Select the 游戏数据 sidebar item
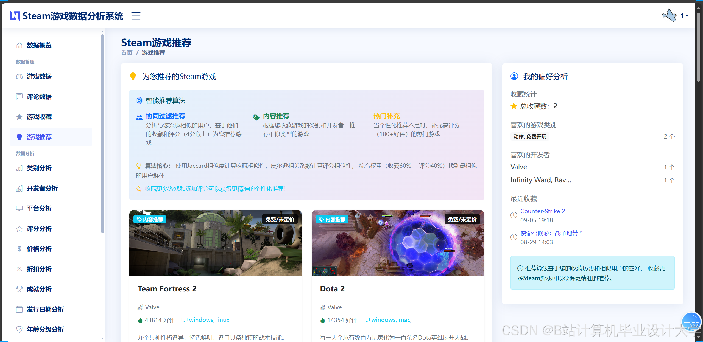Screen dimensions: 703x342 (x=39, y=76)
